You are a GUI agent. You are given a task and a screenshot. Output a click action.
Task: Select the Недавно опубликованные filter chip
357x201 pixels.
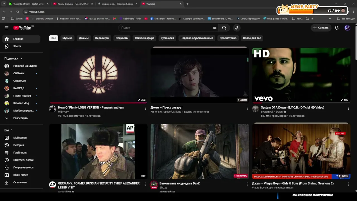coord(197,38)
